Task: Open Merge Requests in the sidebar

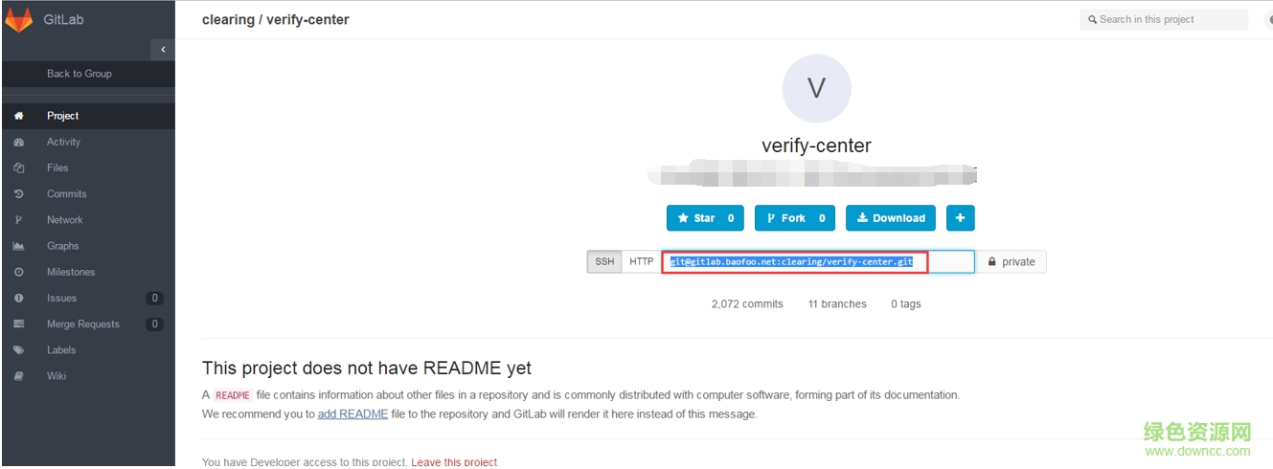Action: (x=83, y=324)
